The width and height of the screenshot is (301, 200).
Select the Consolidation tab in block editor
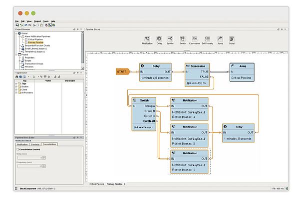pos(49,144)
